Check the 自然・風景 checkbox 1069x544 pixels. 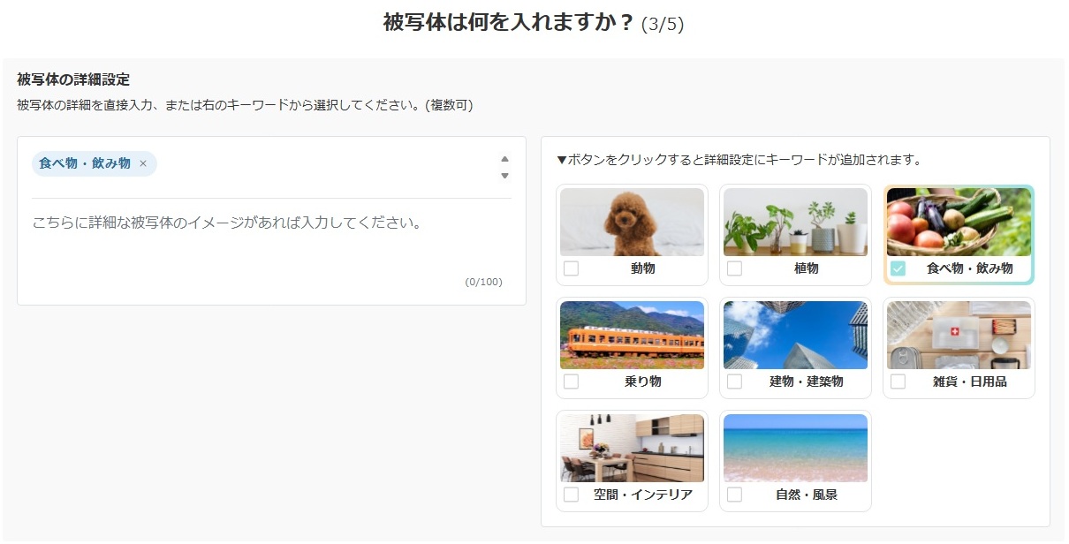click(x=734, y=495)
